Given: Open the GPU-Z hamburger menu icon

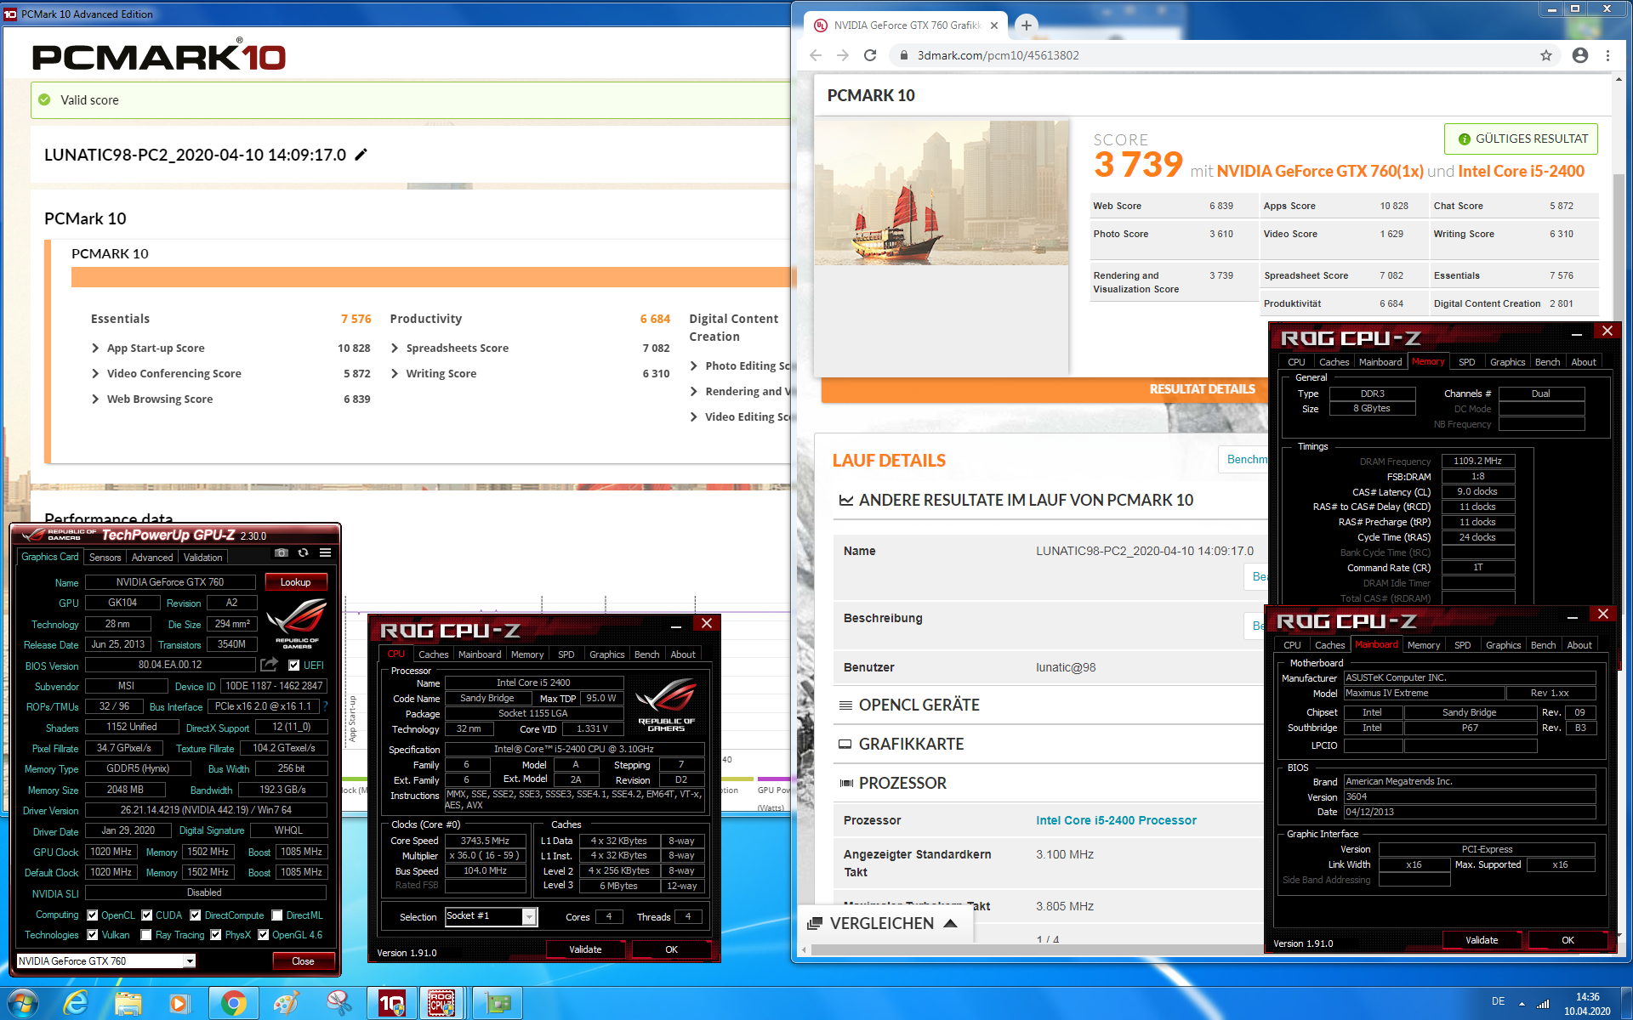Looking at the screenshot, I should pos(325,552).
